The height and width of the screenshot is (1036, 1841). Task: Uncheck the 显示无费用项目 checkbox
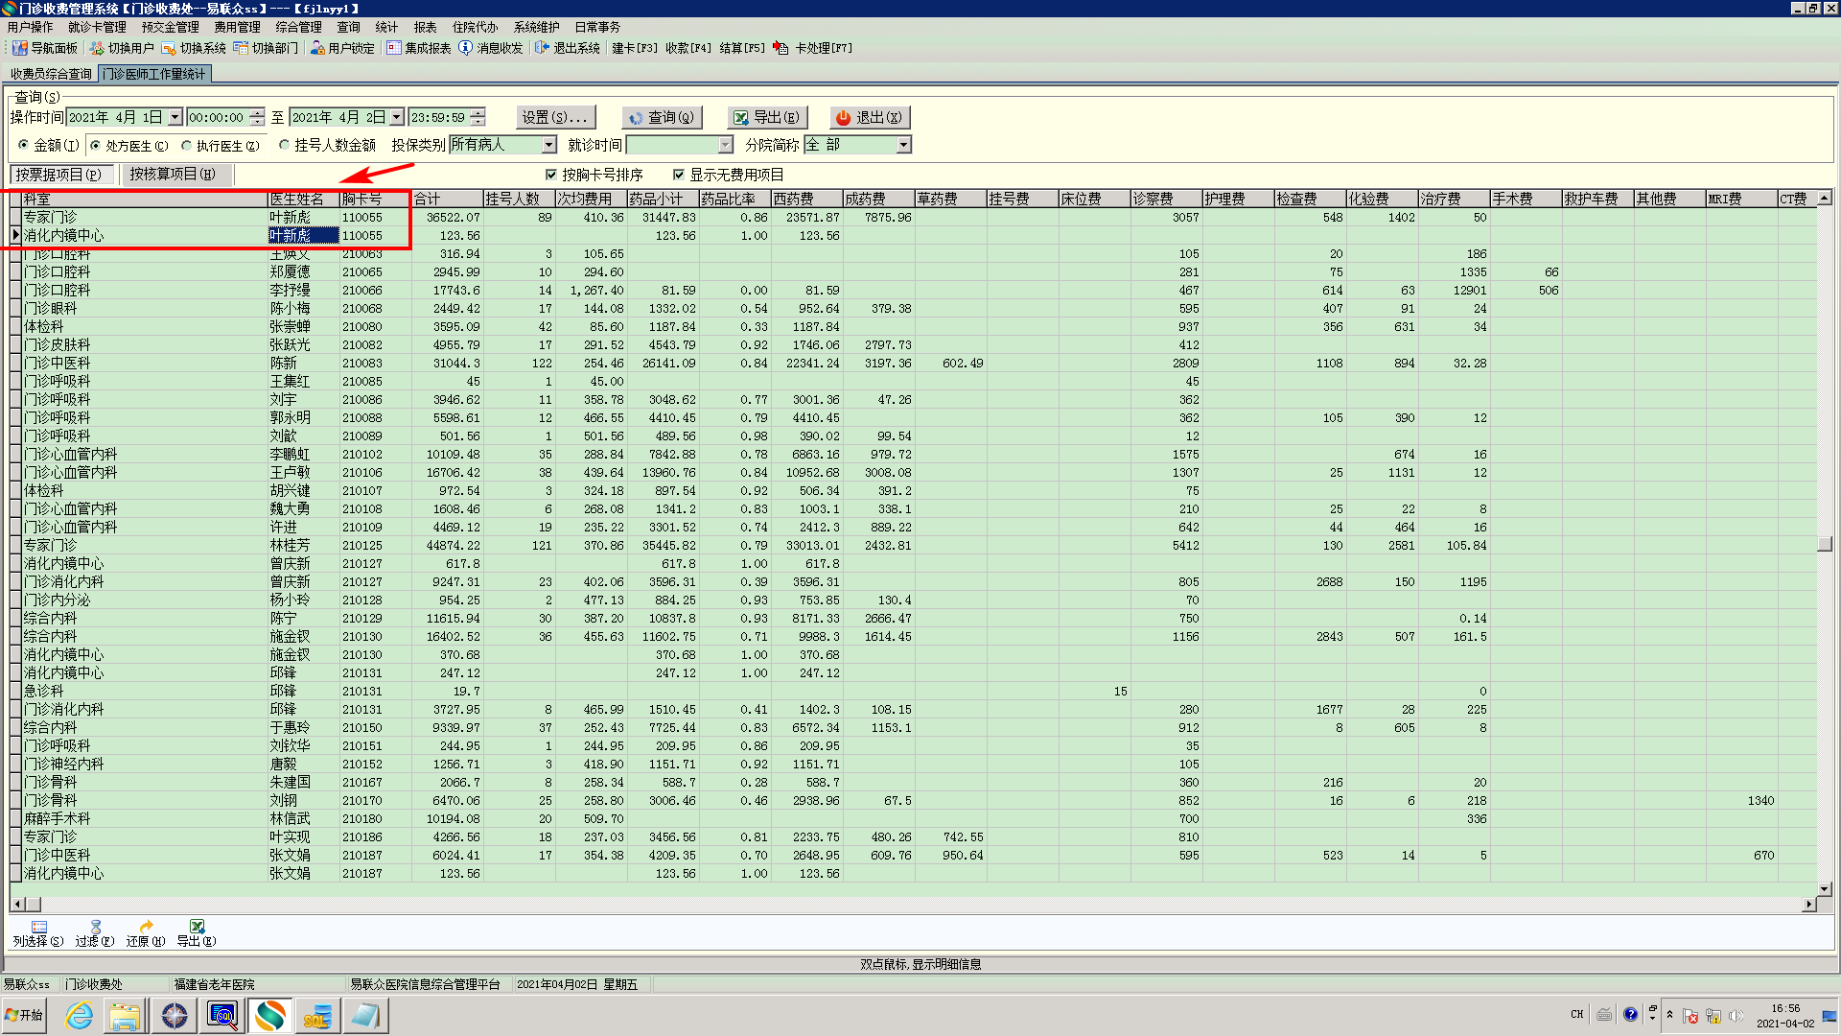click(x=679, y=175)
